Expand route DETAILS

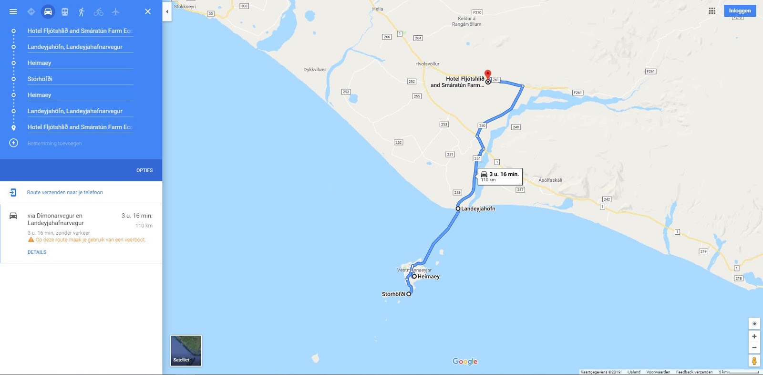coord(37,252)
